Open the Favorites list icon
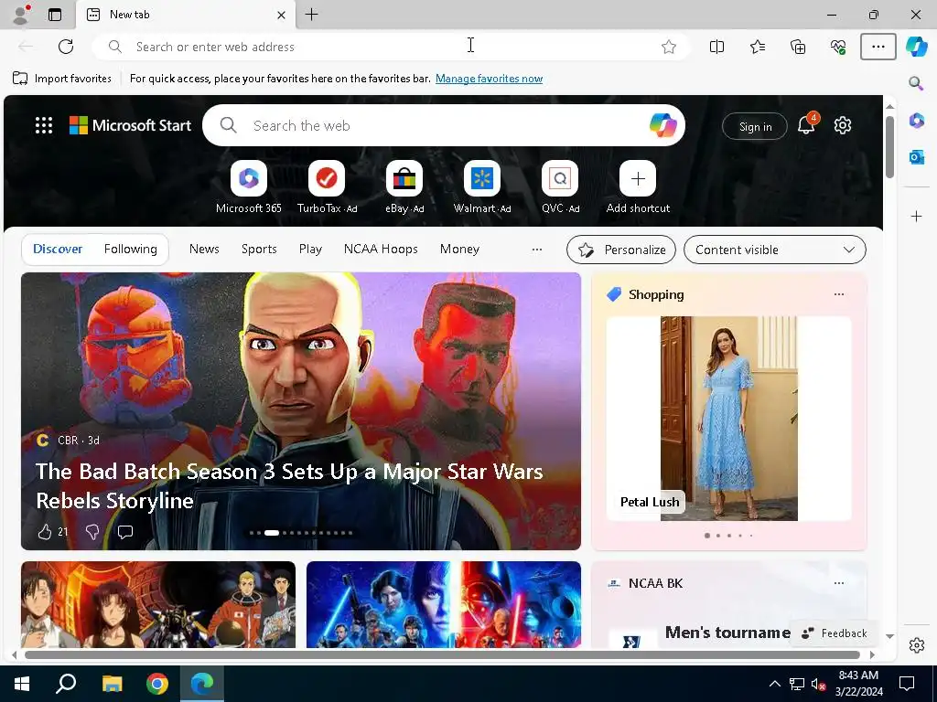Screen dimensions: 937x702 click(757, 47)
